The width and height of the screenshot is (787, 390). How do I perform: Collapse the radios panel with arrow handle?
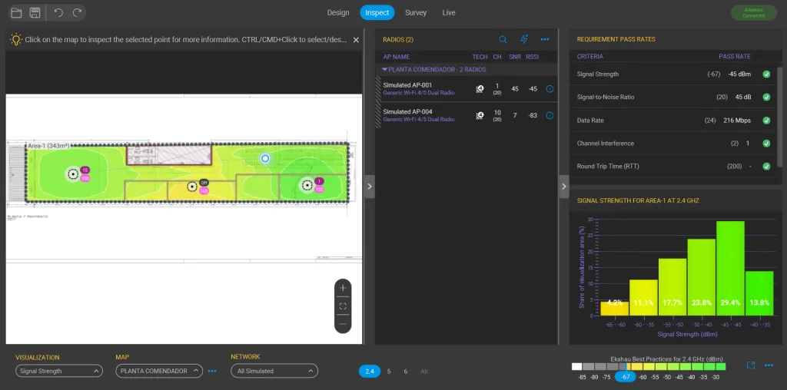[x=563, y=187]
